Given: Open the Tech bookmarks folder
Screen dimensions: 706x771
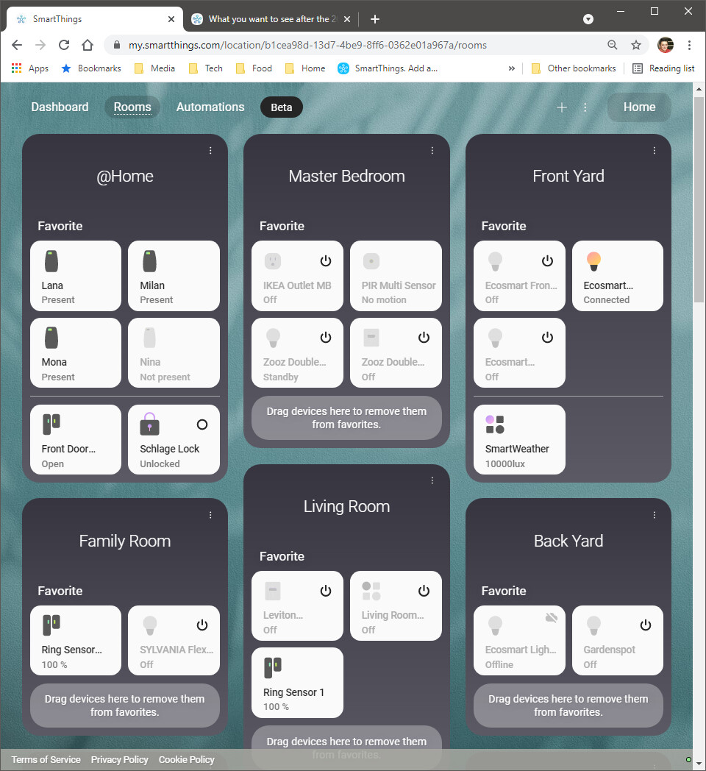Looking at the screenshot, I should click(205, 68).
